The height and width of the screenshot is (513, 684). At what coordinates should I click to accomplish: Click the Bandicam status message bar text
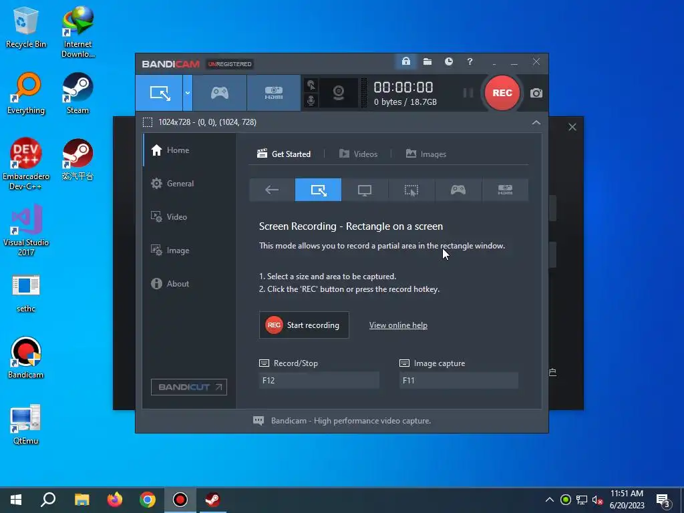point(351,421)
